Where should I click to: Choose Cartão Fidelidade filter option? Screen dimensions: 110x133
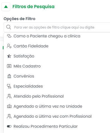click(31, 46)
